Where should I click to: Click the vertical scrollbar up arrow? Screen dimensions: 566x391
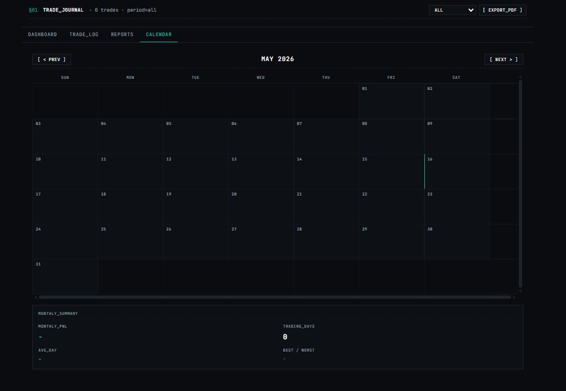[520, 77]
